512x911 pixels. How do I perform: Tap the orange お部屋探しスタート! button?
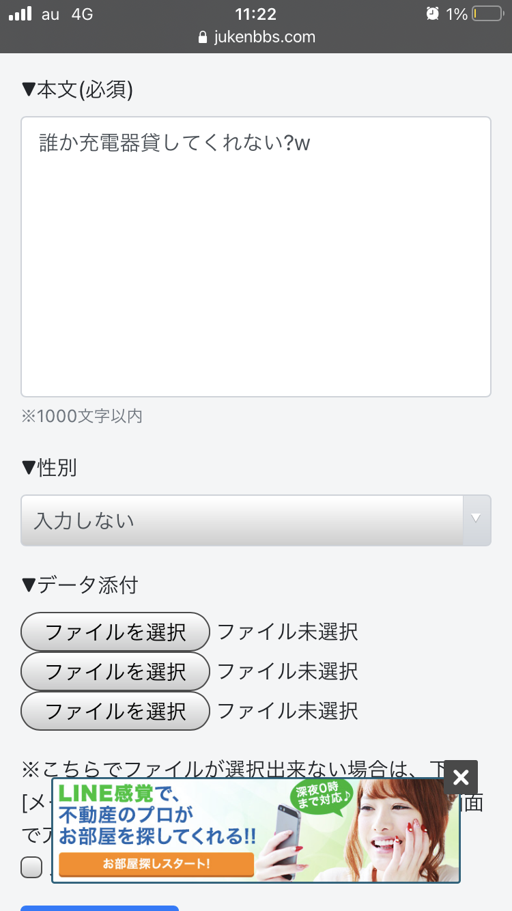156,864
